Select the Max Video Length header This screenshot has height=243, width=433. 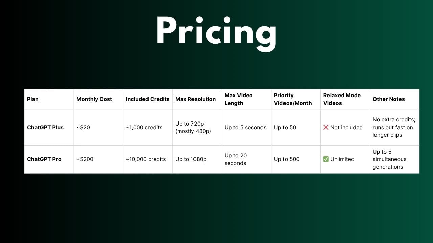pos(238,99)
